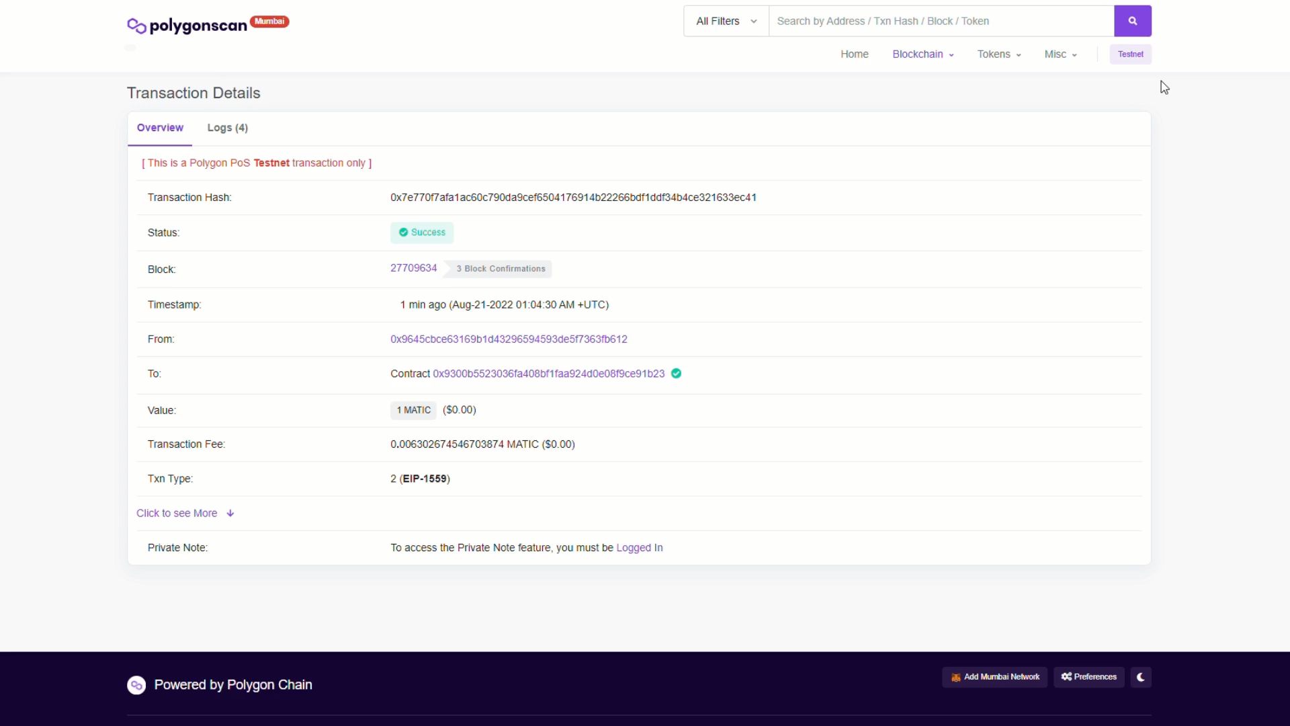
Task: Expand the Blockchain menu
Action: [923, 54]
